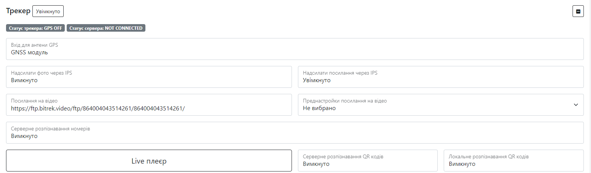Image resolution: width=591 pixels, height=173 pixels.
Task: Toggle Локальне розпізнавання QR кодів setting
Action: coord(513,161)
